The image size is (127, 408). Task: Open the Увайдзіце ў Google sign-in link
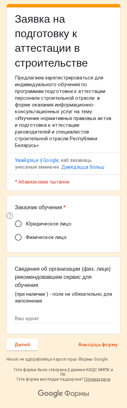tap(37, 160)
